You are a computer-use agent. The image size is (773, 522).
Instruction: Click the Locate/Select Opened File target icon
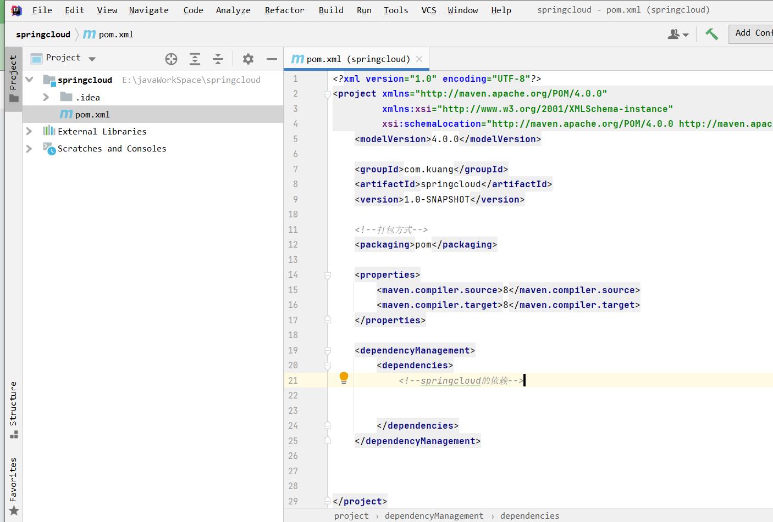click(171, 59)
